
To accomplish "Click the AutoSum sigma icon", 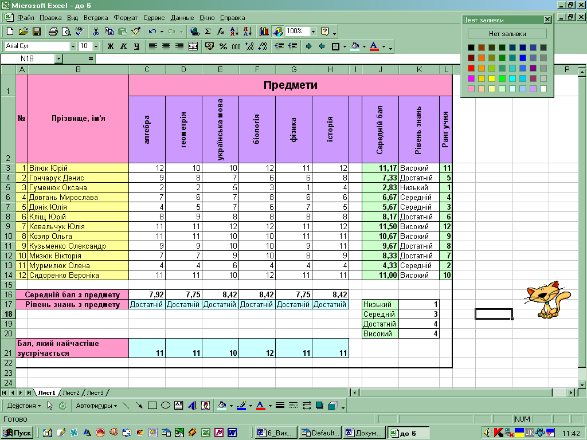I will [x=208, y=32].
